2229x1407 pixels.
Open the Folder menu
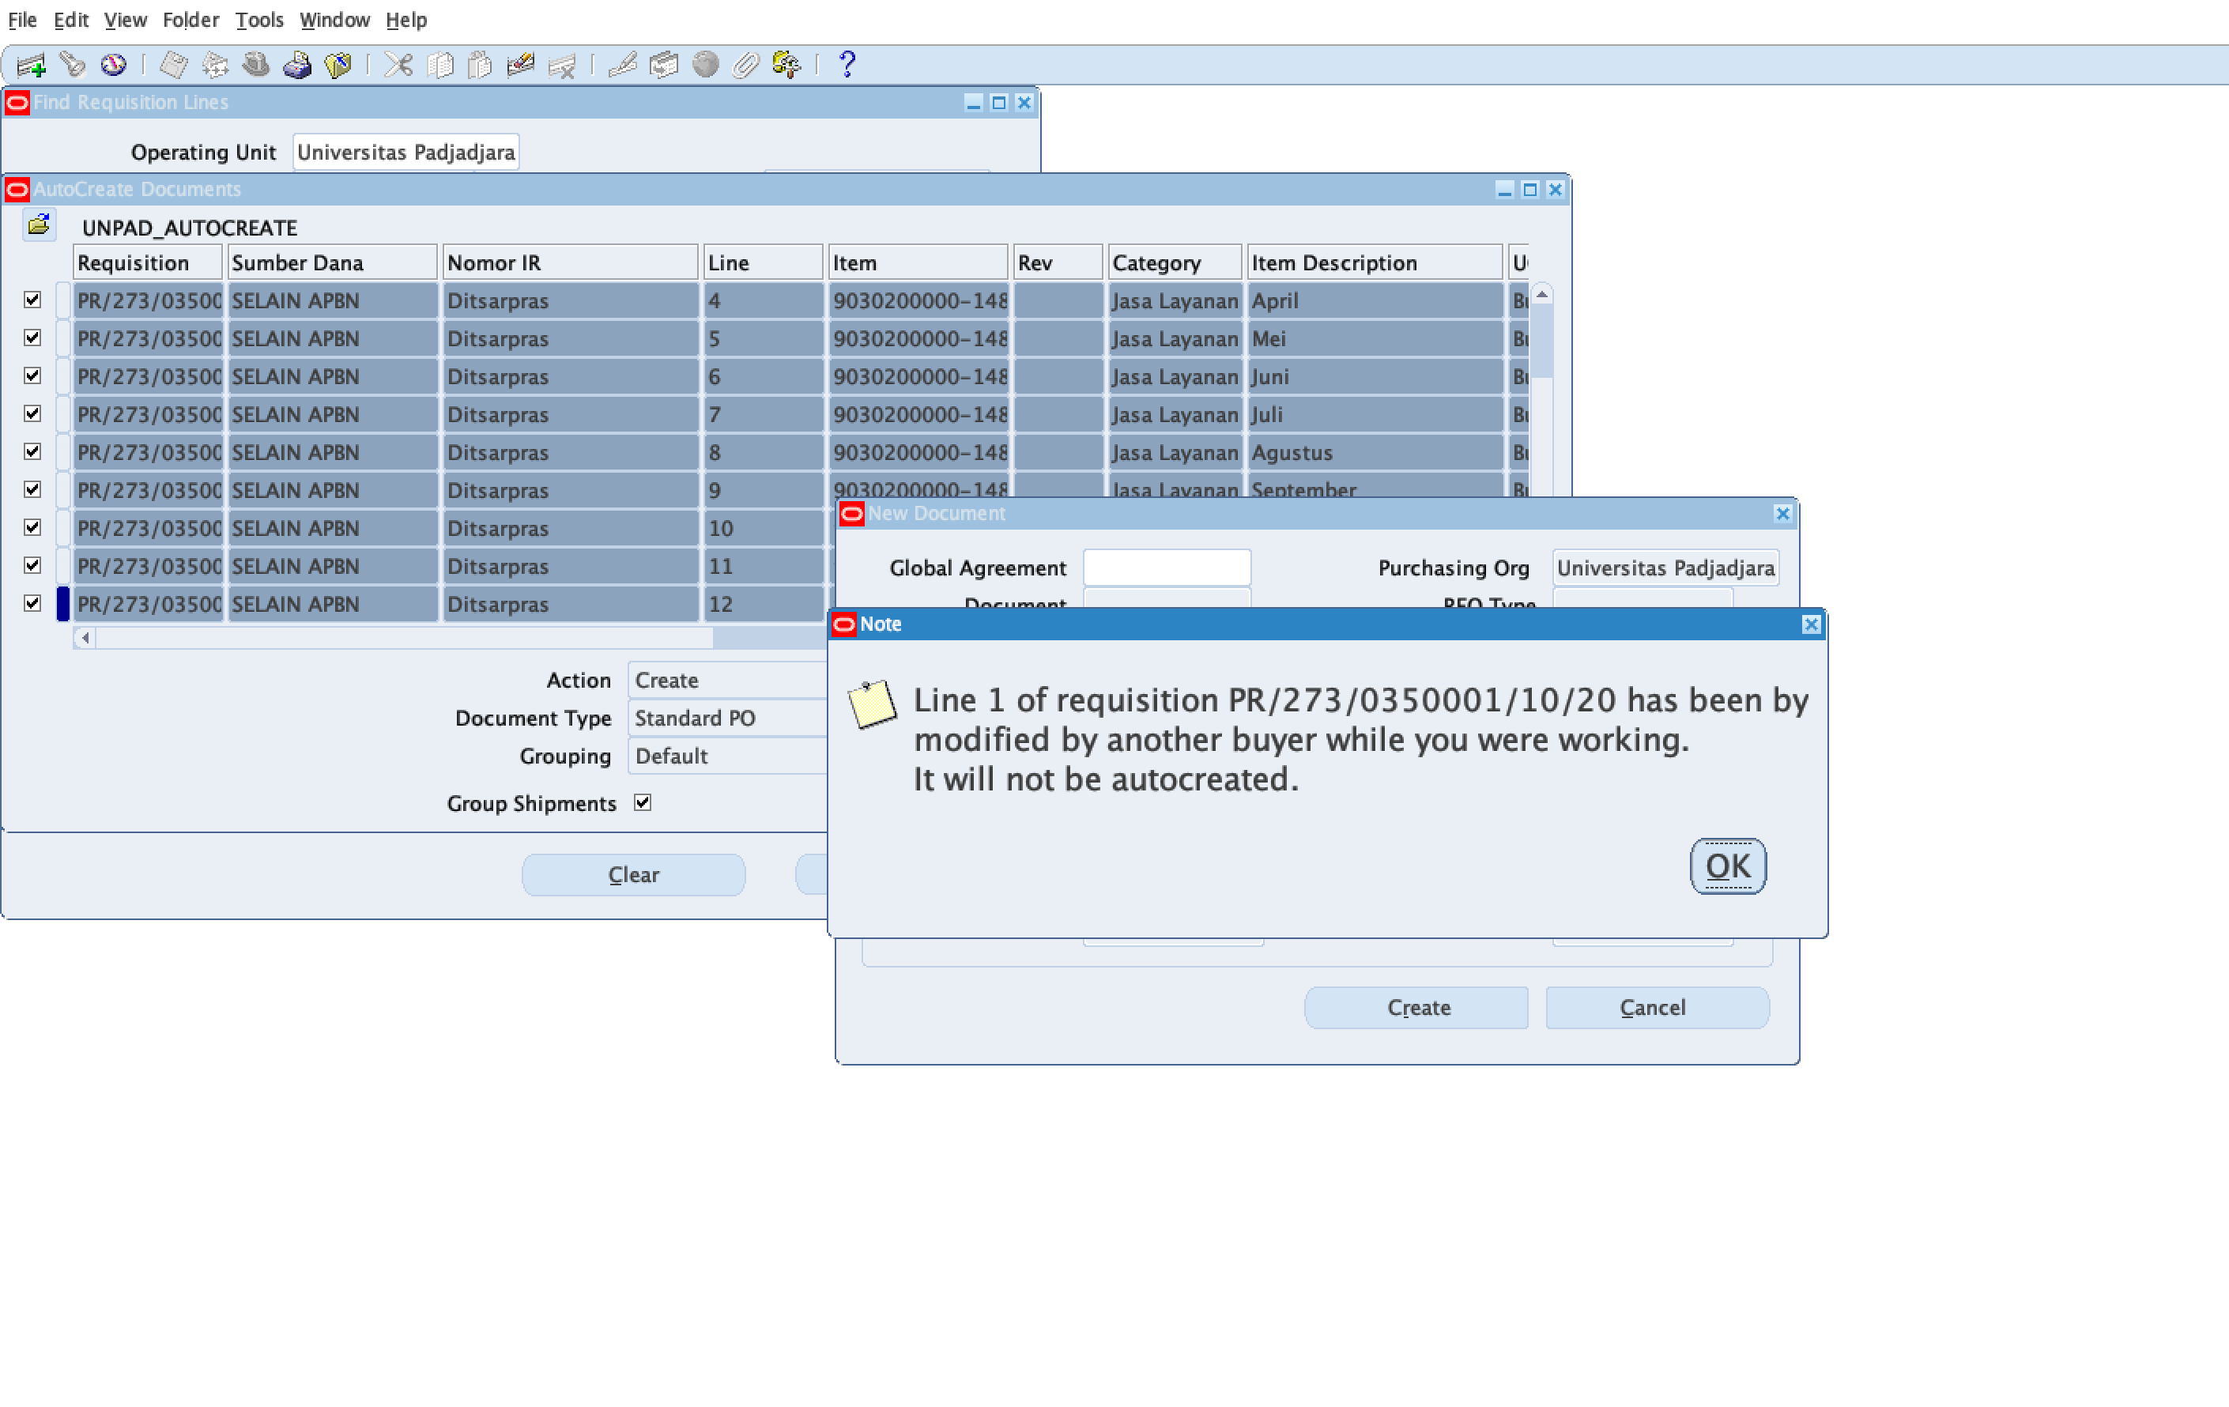pos(190,20)
